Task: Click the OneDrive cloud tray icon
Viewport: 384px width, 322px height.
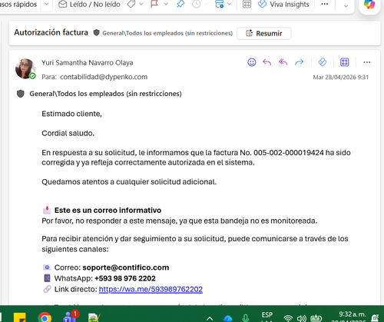Action: click(x=227, y=318)
